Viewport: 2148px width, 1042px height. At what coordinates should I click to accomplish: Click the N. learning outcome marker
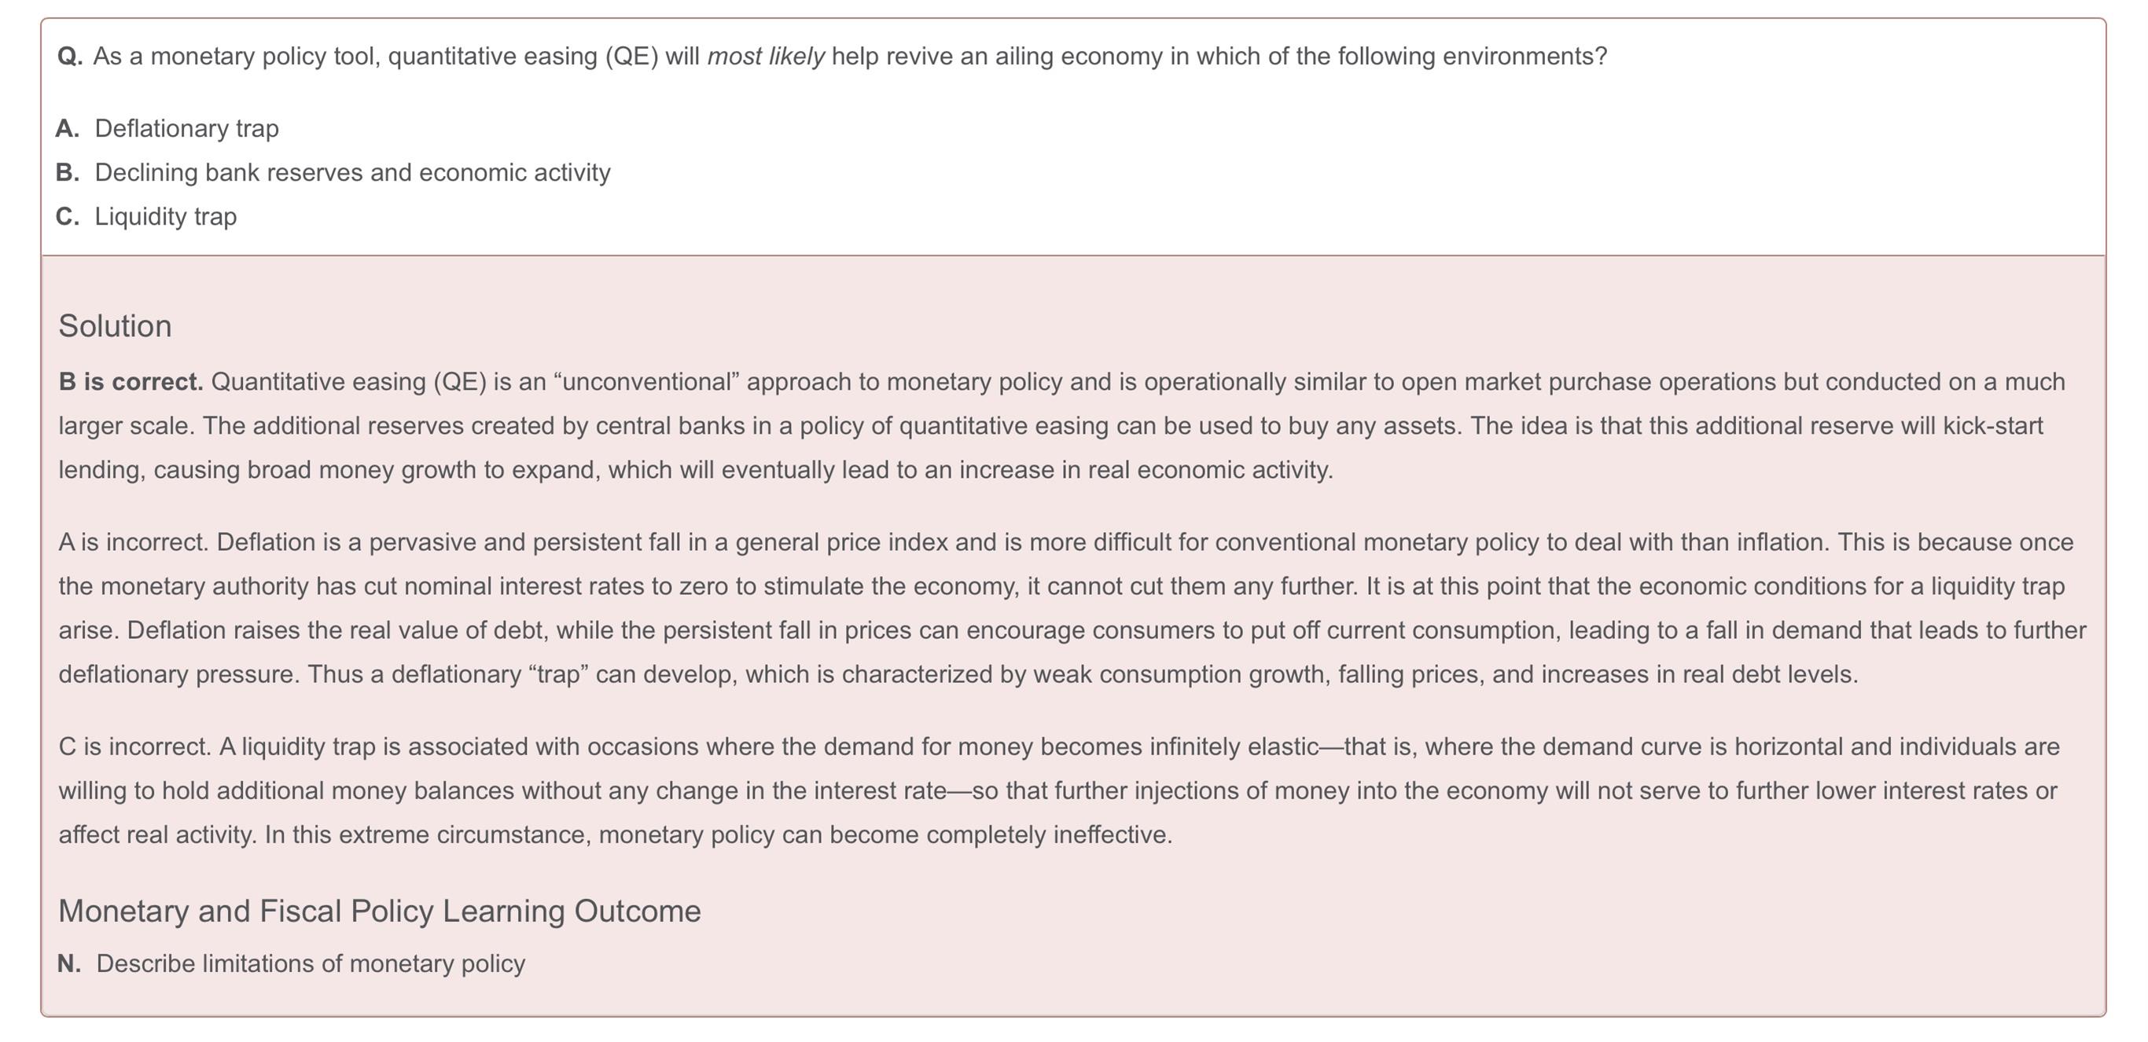pos(69,963)
